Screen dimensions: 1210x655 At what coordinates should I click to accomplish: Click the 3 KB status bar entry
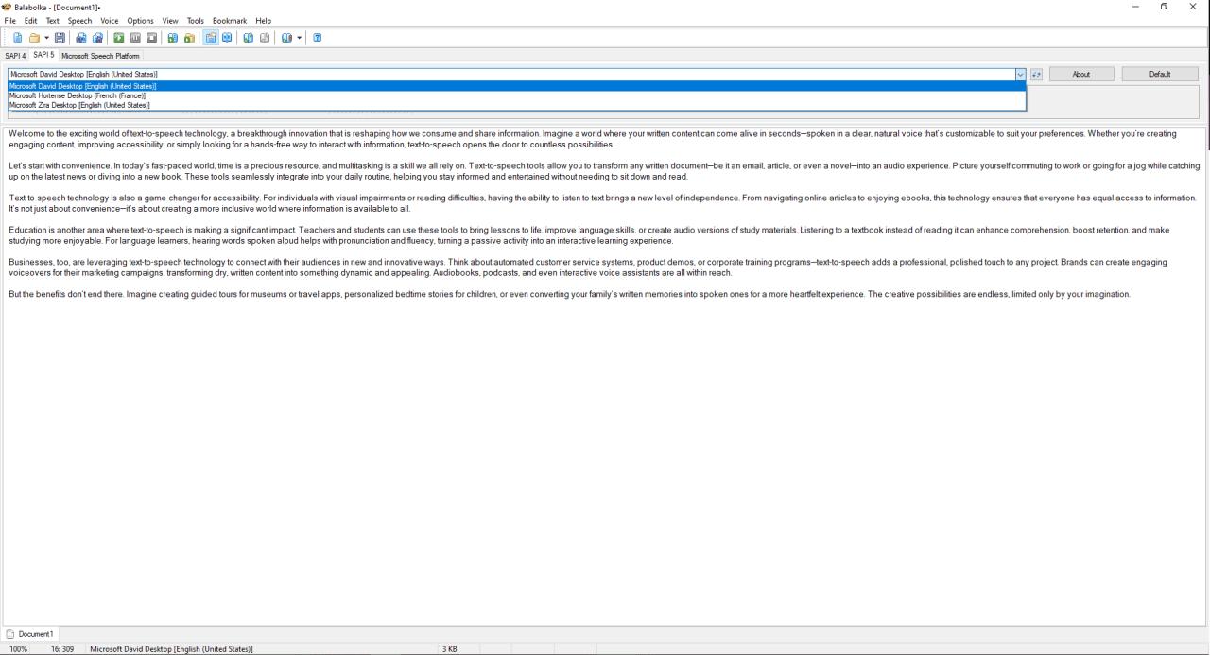coord(450,649)
